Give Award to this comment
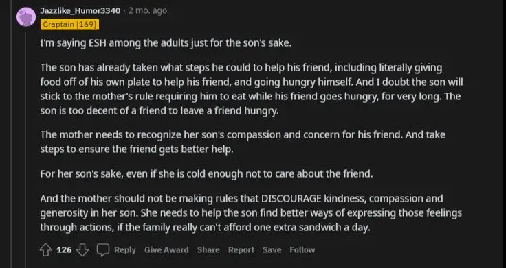 [166, 250]
